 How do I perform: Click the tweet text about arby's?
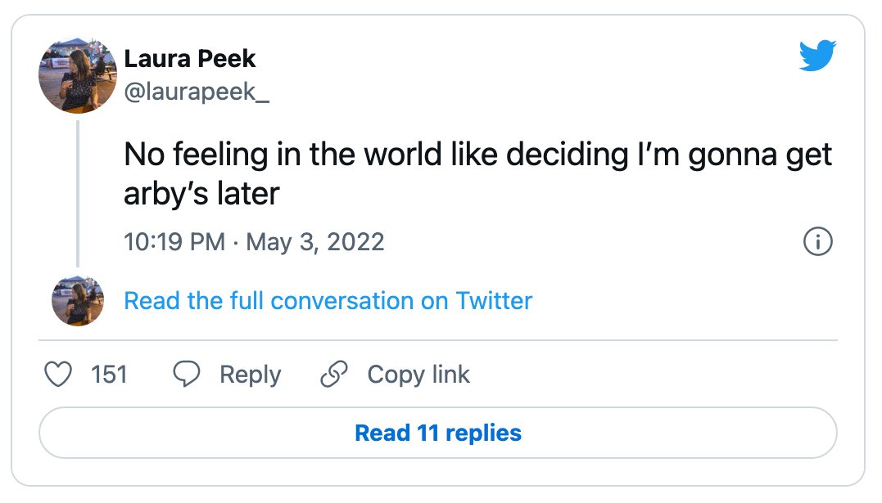point(477,173)
